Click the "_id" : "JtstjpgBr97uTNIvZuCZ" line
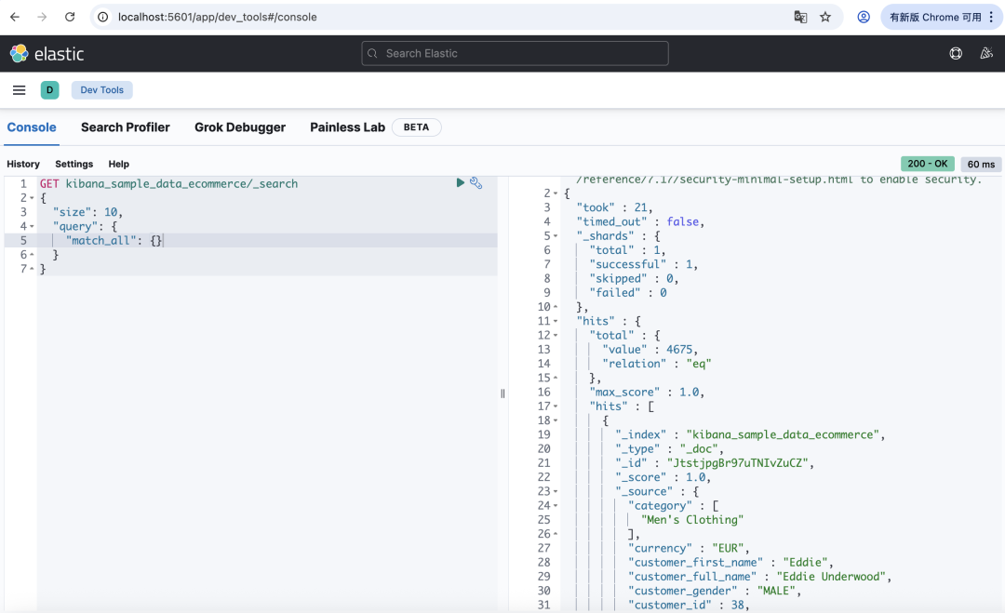 pos(715,463)
